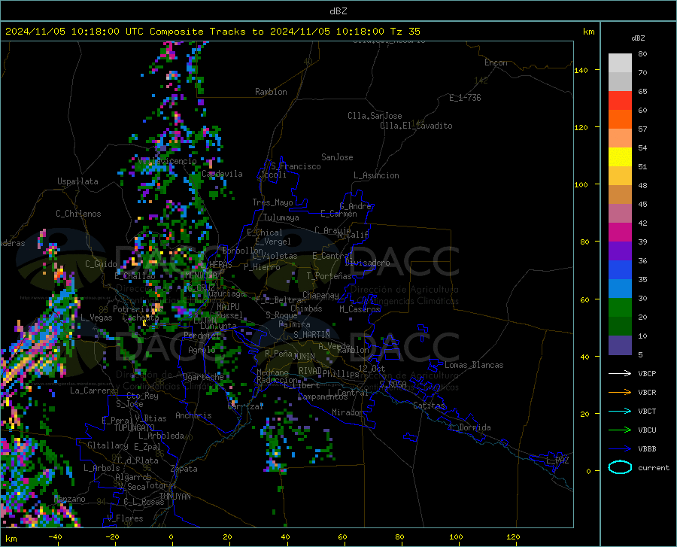Click the 'Chapanay' map label
Image resolution: width=677 pixels, height=547 pixels.
[x=320, y=295]
